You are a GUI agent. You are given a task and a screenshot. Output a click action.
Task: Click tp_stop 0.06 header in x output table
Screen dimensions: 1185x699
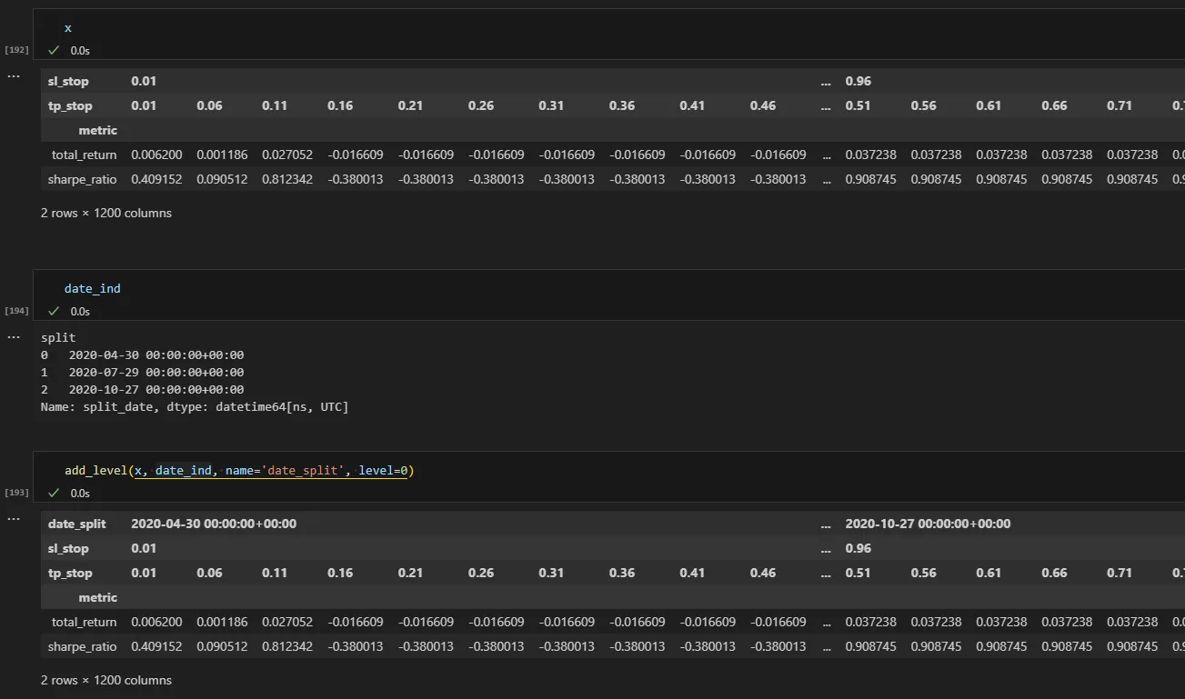[209, 106]
